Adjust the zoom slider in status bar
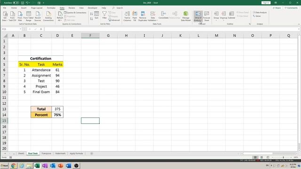The height and width of the screenshot is (169, 301). 283,157
